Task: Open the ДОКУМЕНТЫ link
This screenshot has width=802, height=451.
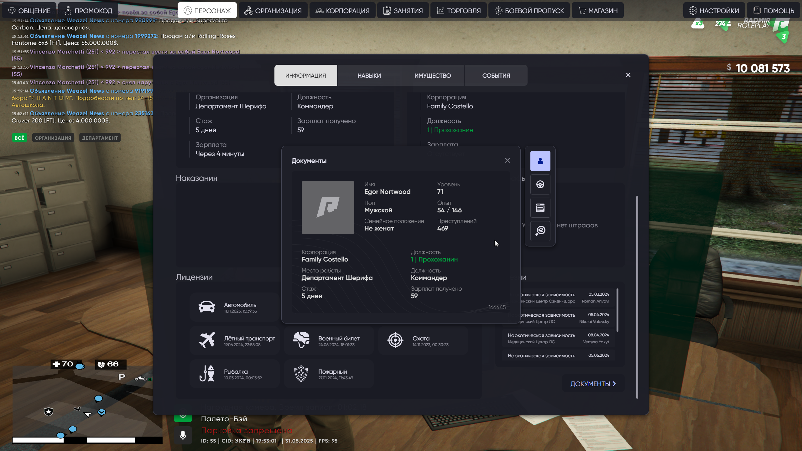Action: click(593, 384)
